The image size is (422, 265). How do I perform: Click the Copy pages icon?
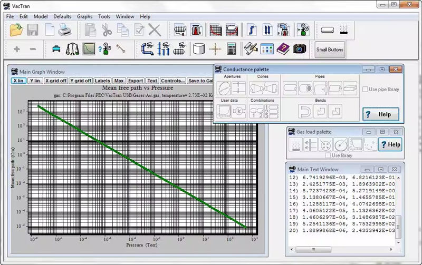click(123, 30)
